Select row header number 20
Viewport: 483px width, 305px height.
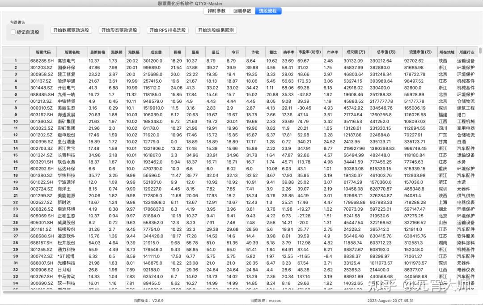pos(16,189)
